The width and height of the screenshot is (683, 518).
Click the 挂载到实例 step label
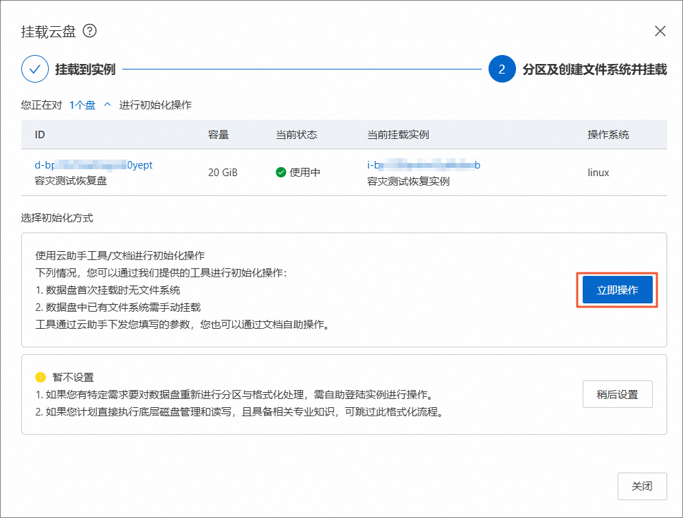click(85, 69)
